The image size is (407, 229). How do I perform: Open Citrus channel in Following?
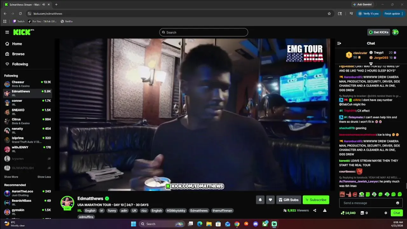pos(27,121)
